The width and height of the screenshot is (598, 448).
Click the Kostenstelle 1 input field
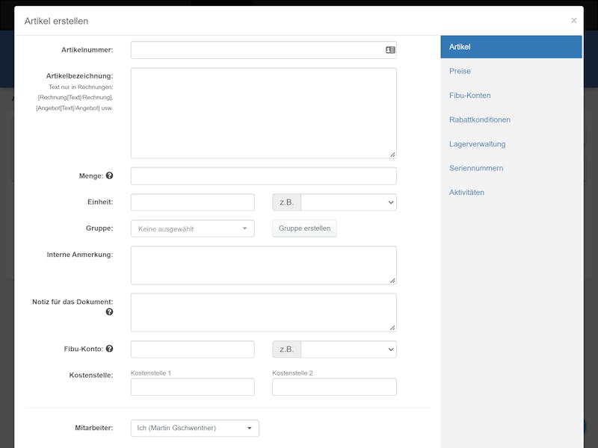[193, 387]
